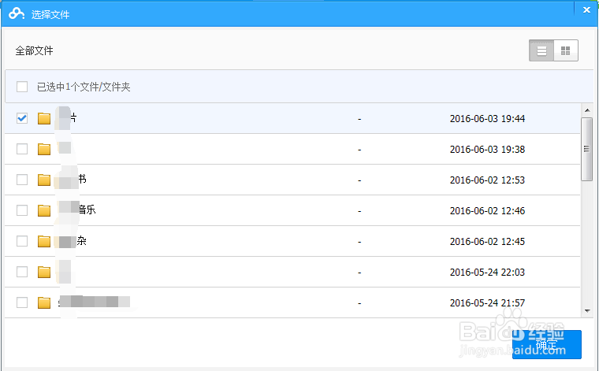
Task: Click the vertical scrollbar thumb
Action: 586,150
